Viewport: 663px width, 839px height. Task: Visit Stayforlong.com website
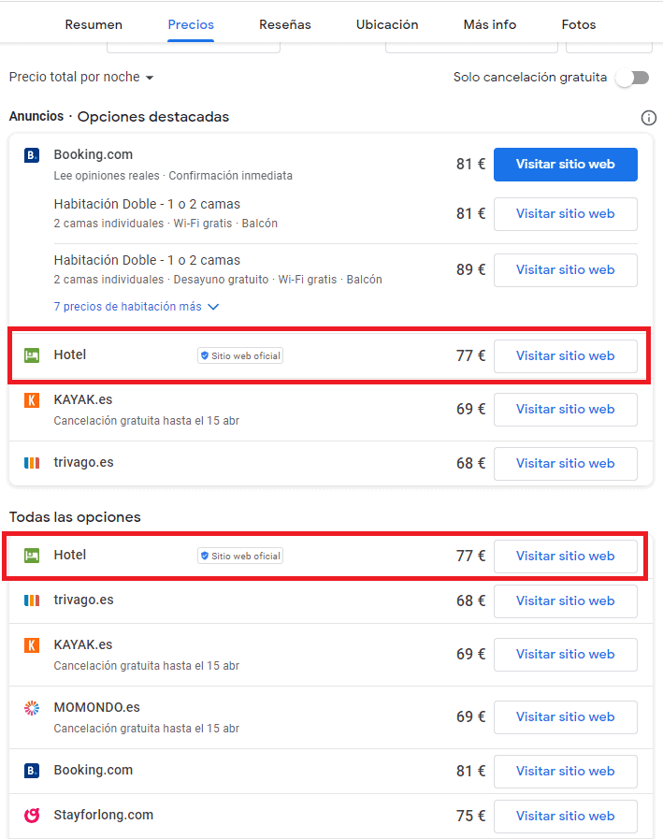[565, 817]
